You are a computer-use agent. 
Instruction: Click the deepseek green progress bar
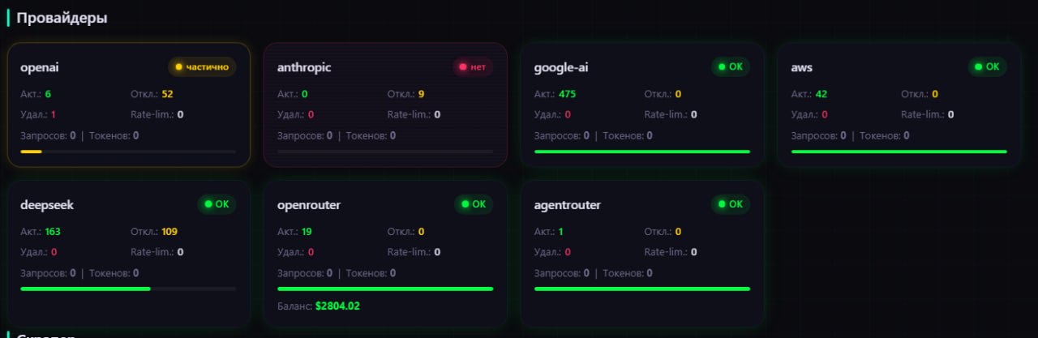click(85, 289)
